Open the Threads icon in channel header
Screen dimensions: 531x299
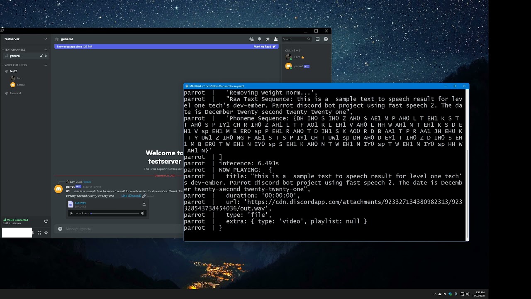click(x=251, y=39)
